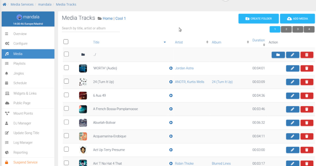Edit the 6 Aus 49 track
This screenshot has height=166, width=316.
(x=293, y=95)
